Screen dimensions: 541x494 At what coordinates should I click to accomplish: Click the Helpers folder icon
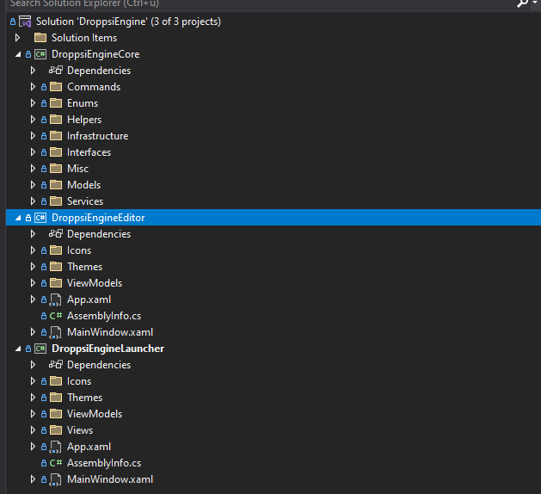[56, 119]
